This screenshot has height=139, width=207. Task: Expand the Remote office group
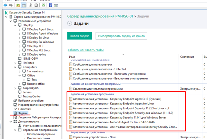coord(20,84)
